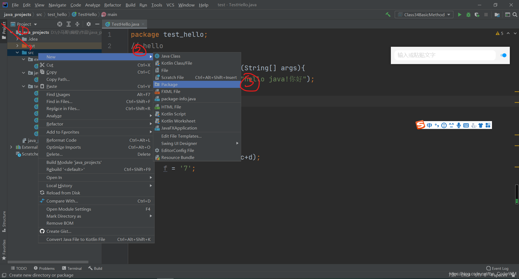The image size is (519, 279).
Task: Open Sogou emoji panel
Action: [444, 125]
